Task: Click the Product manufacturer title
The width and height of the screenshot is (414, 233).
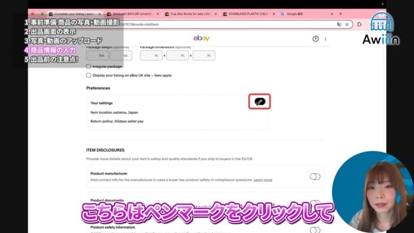Action: click(109, 174)
